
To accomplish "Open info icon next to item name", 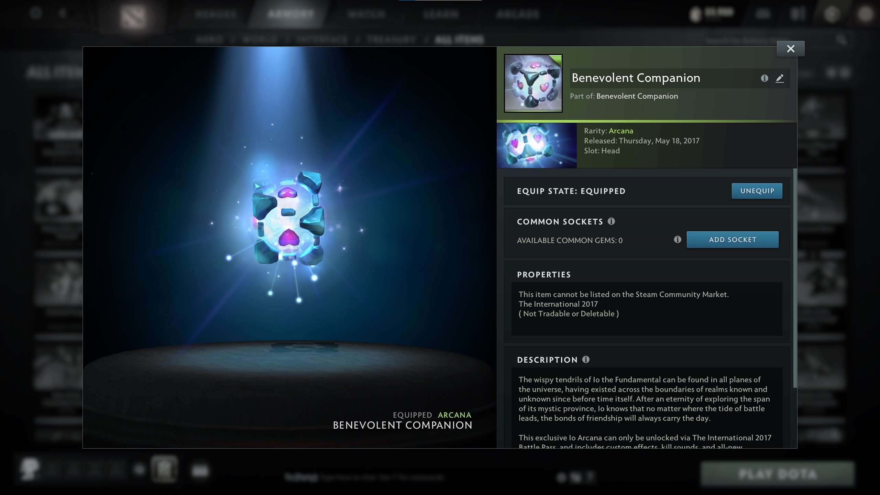I will click(764, 78).
